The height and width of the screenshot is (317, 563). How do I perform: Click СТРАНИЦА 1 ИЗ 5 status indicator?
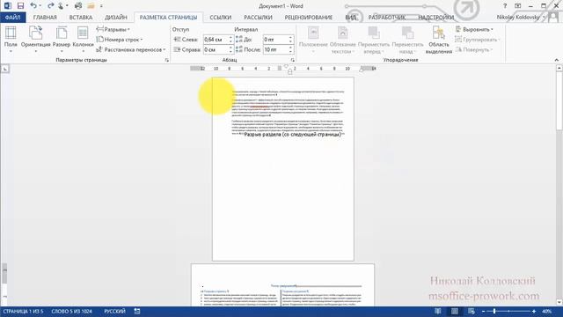point(23,311)
